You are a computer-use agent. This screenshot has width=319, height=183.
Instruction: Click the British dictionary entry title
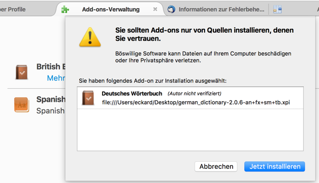pyautogui.click(x=51, y=67)
